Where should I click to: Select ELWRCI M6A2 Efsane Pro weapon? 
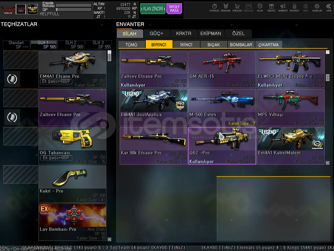coord(291,69)
